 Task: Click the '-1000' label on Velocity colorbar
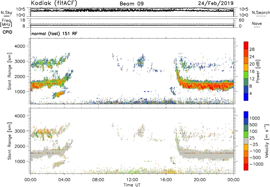coord(256,164)
